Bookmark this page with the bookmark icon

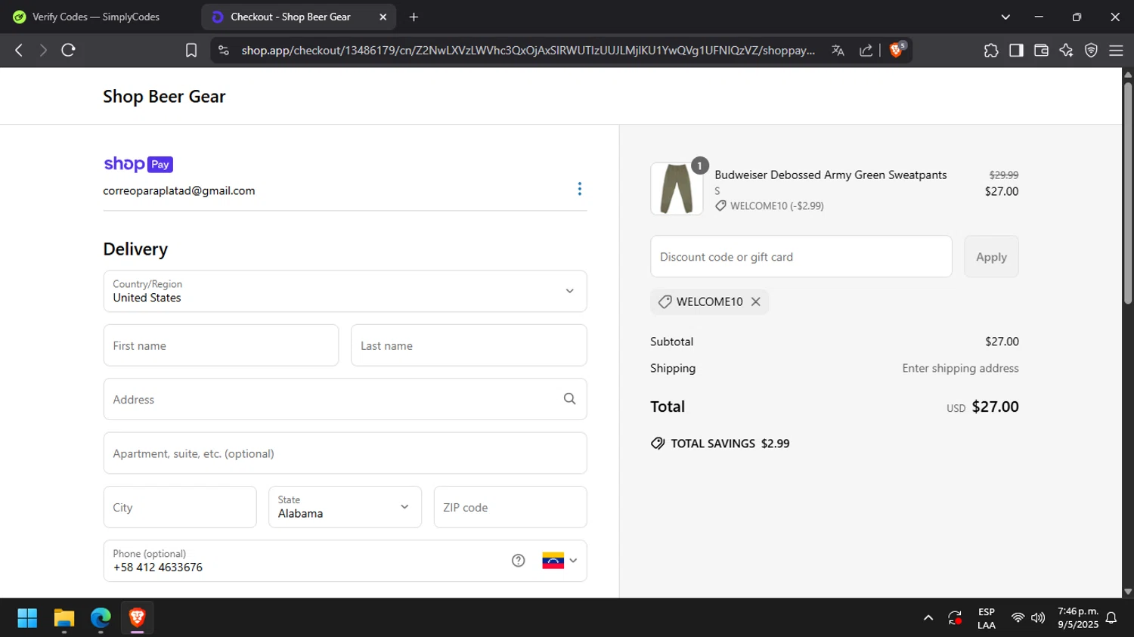click(x=191, y=50)
